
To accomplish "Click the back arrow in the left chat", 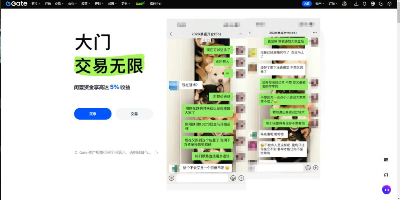I will pos(171,34).
